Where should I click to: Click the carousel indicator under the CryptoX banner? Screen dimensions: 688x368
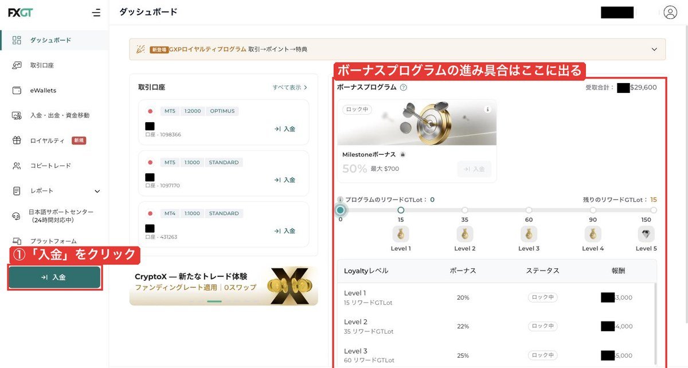[x=214, y=301]
